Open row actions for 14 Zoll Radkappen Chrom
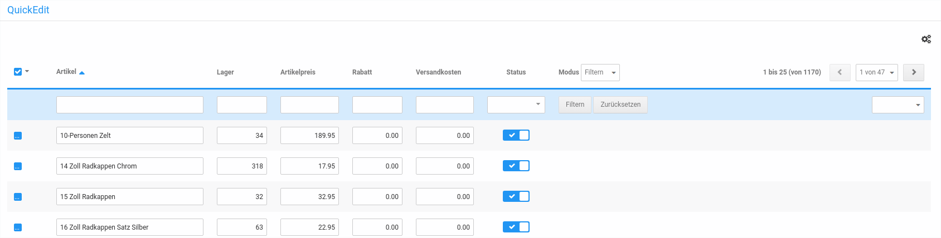The image size is (941, 238). (x=18, y=166)
